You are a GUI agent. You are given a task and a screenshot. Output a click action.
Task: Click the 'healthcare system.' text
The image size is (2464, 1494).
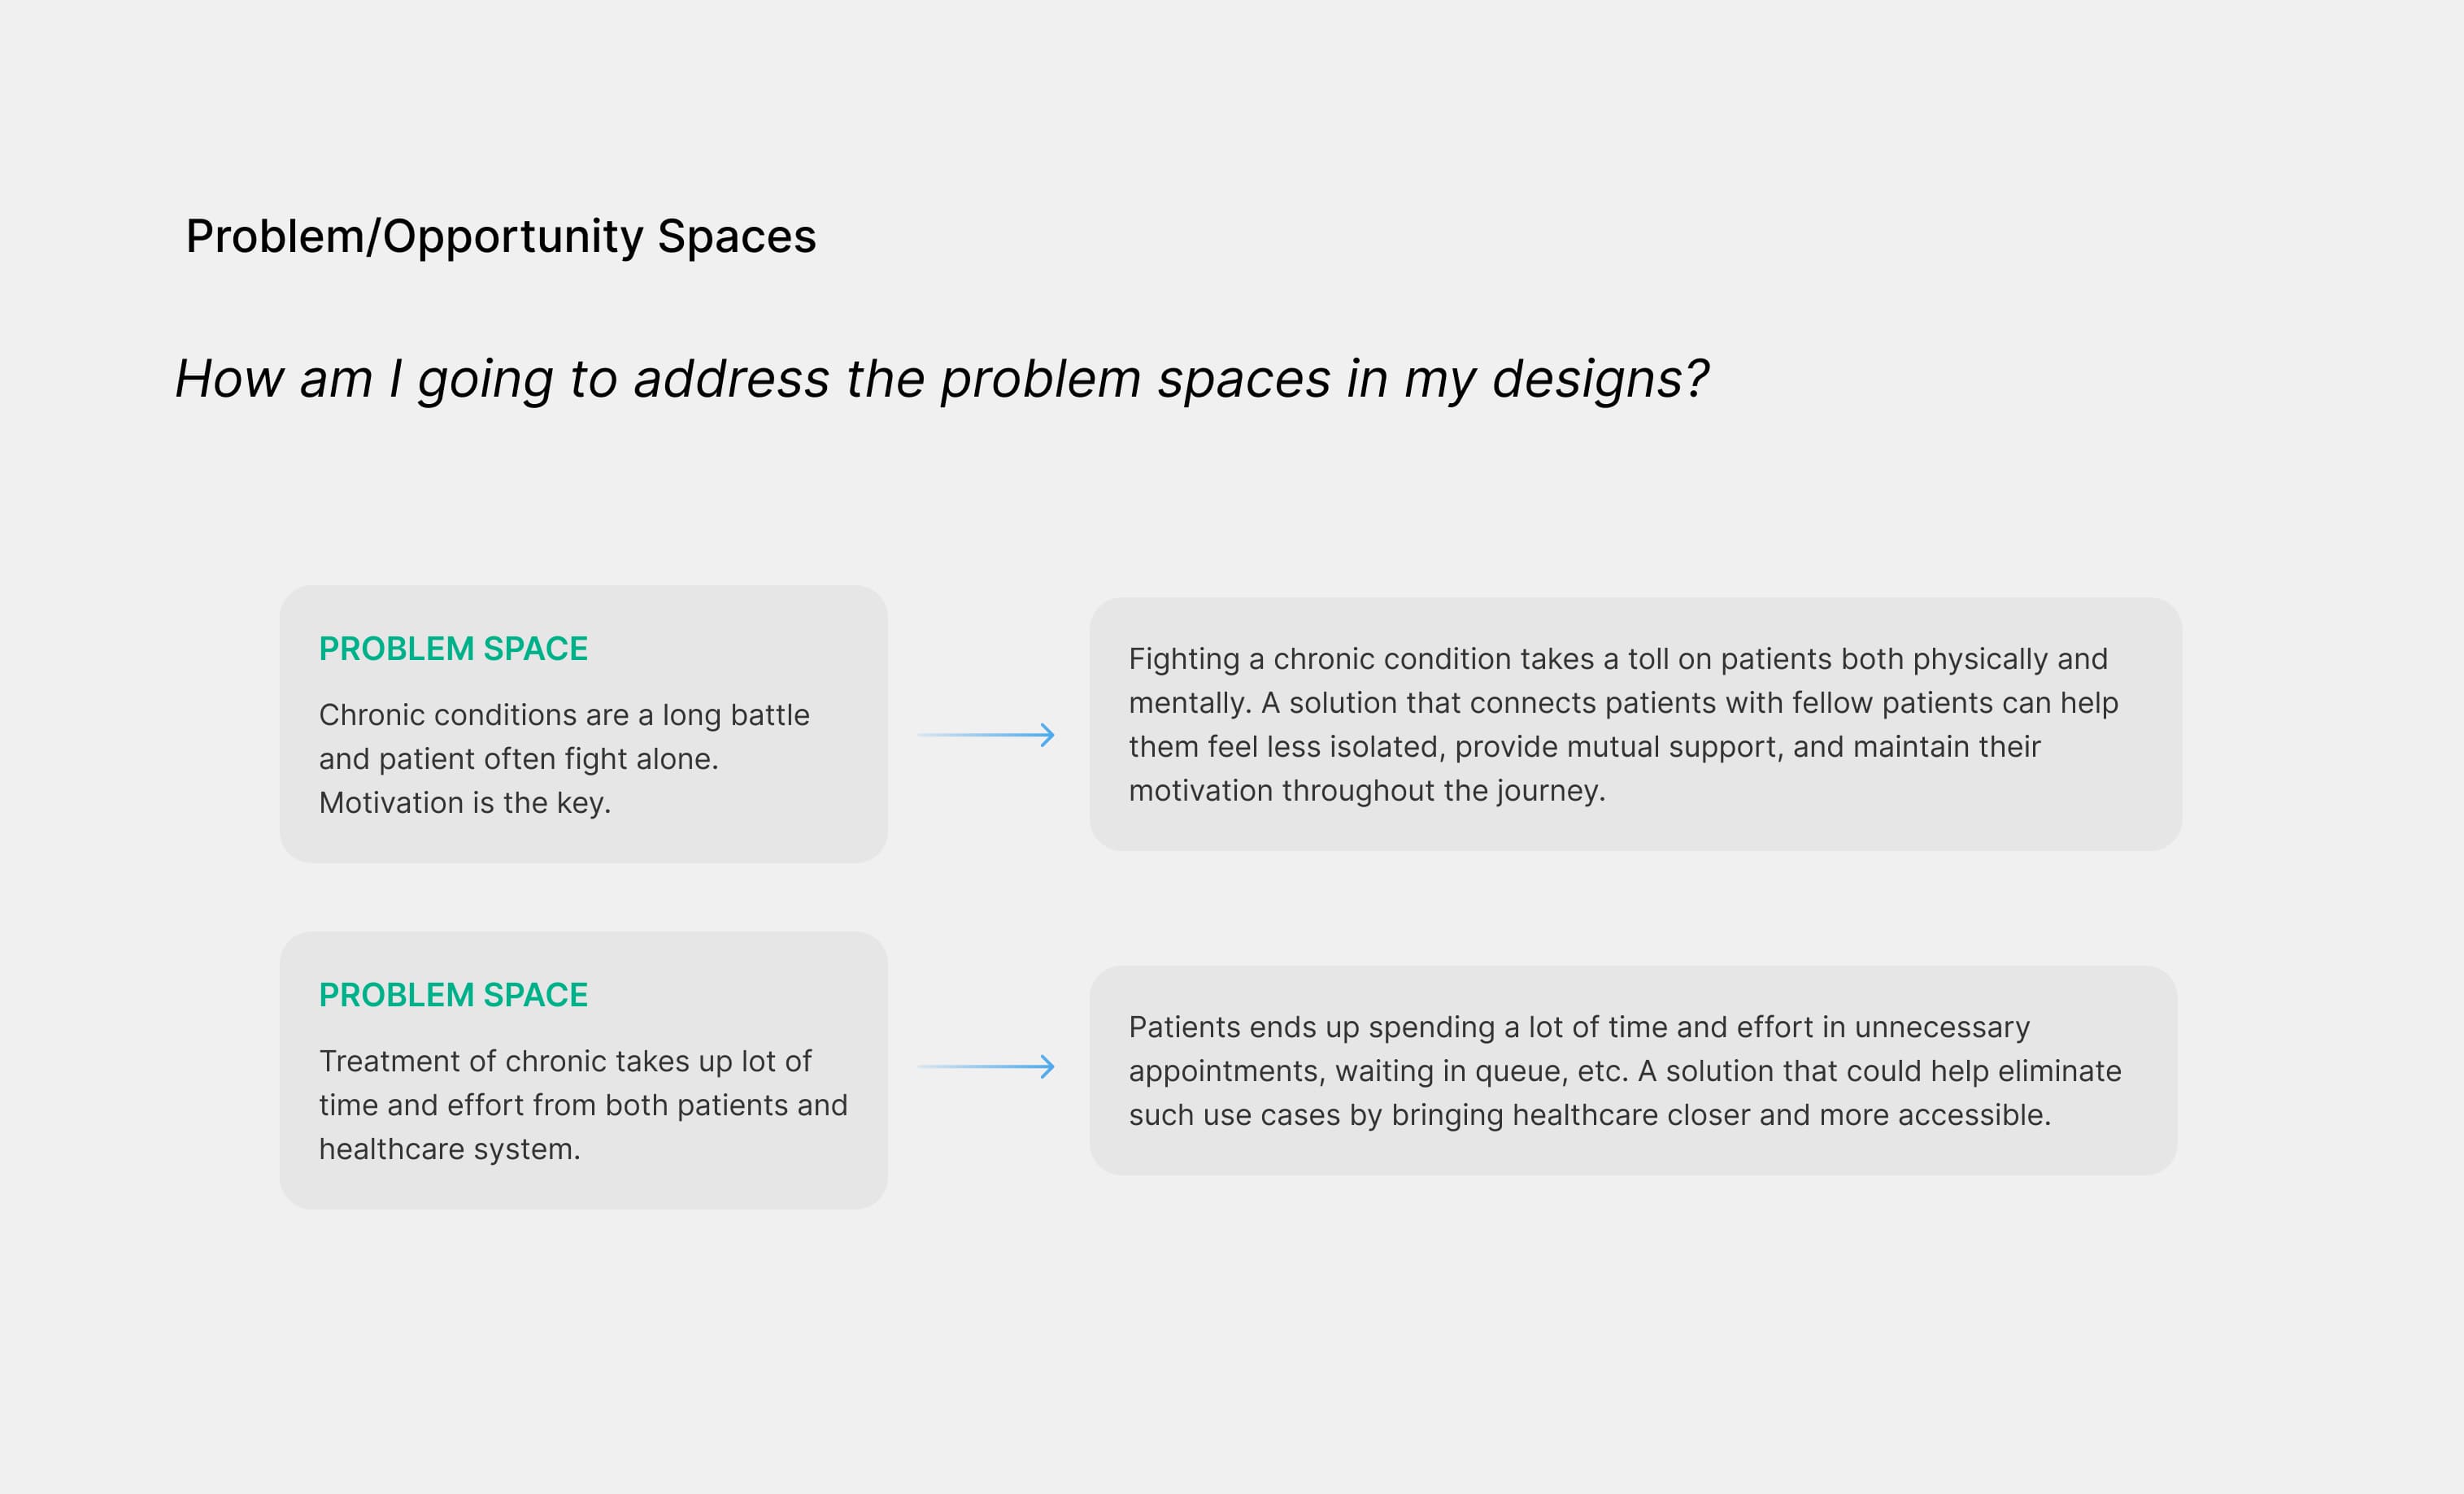449,1149
